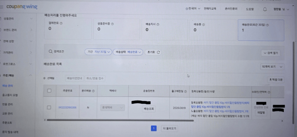Screen dimensions: 297x137
Task: Open 교환 관리 in the sidebar
Action: click(8, 114)
